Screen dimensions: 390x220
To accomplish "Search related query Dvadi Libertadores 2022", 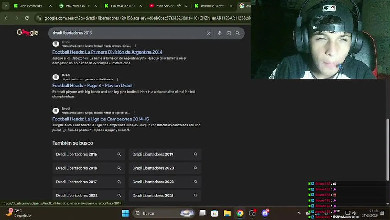I will (x=88, y=196).
